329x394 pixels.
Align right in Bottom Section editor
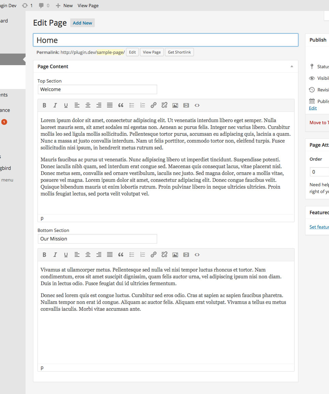click(x=99, y=255)
